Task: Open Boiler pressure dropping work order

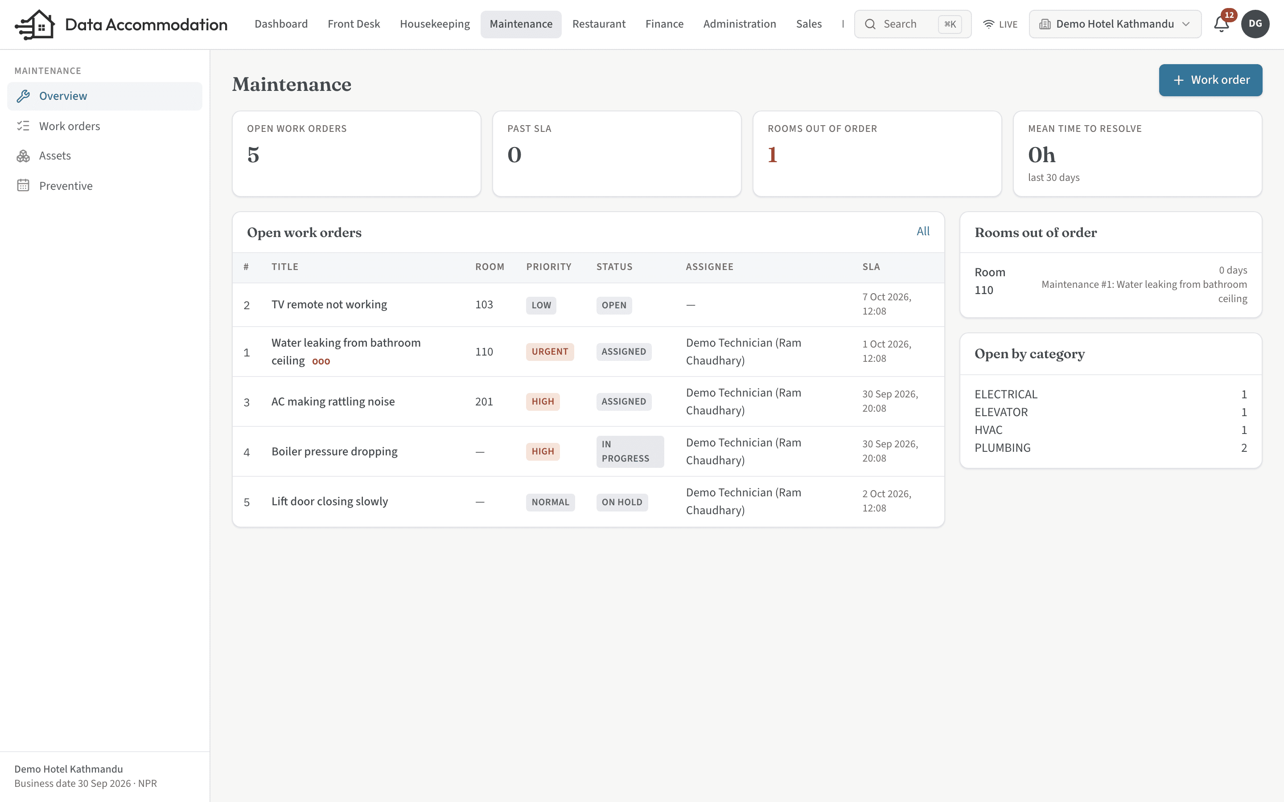Action: (588, 451)
